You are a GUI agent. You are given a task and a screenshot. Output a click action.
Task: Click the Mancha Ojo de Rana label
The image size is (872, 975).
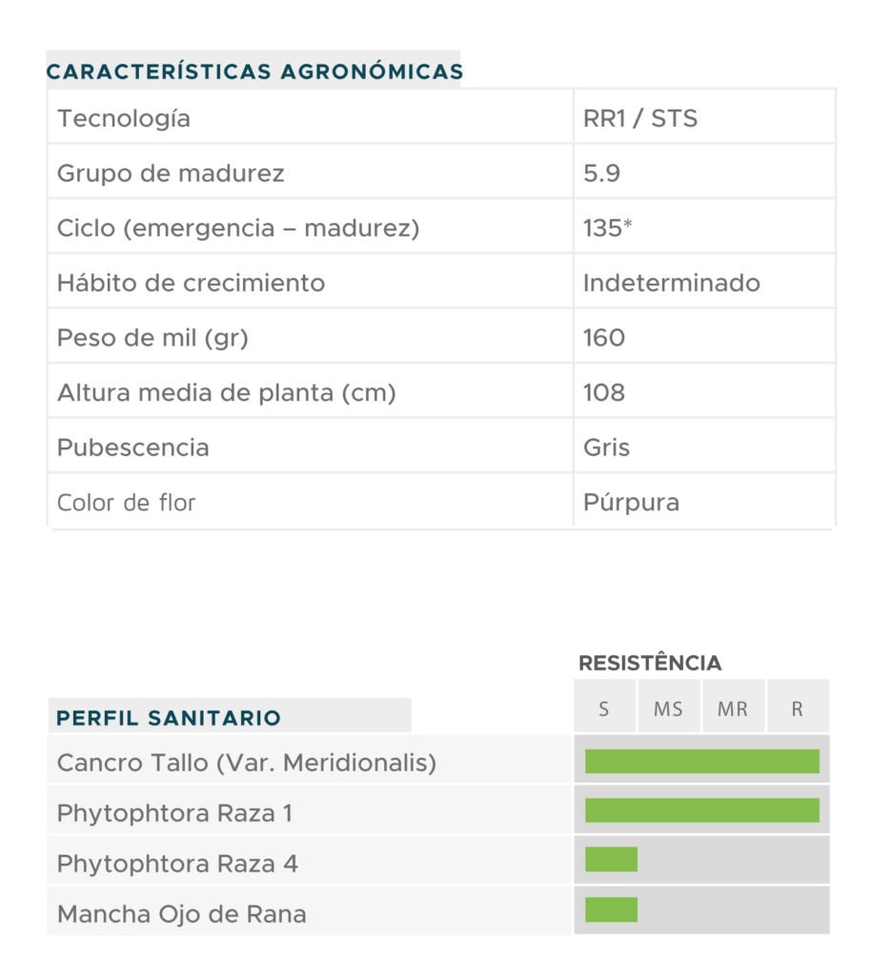[x=182, y=915]
